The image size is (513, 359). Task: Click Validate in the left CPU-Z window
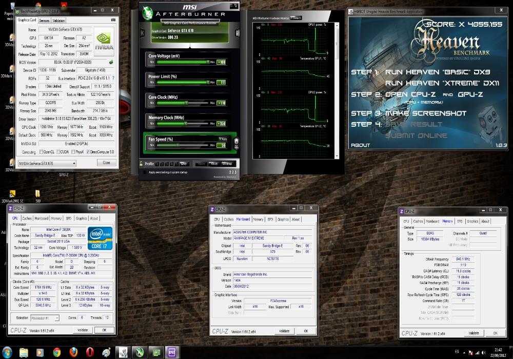click(x=83, y=330)
